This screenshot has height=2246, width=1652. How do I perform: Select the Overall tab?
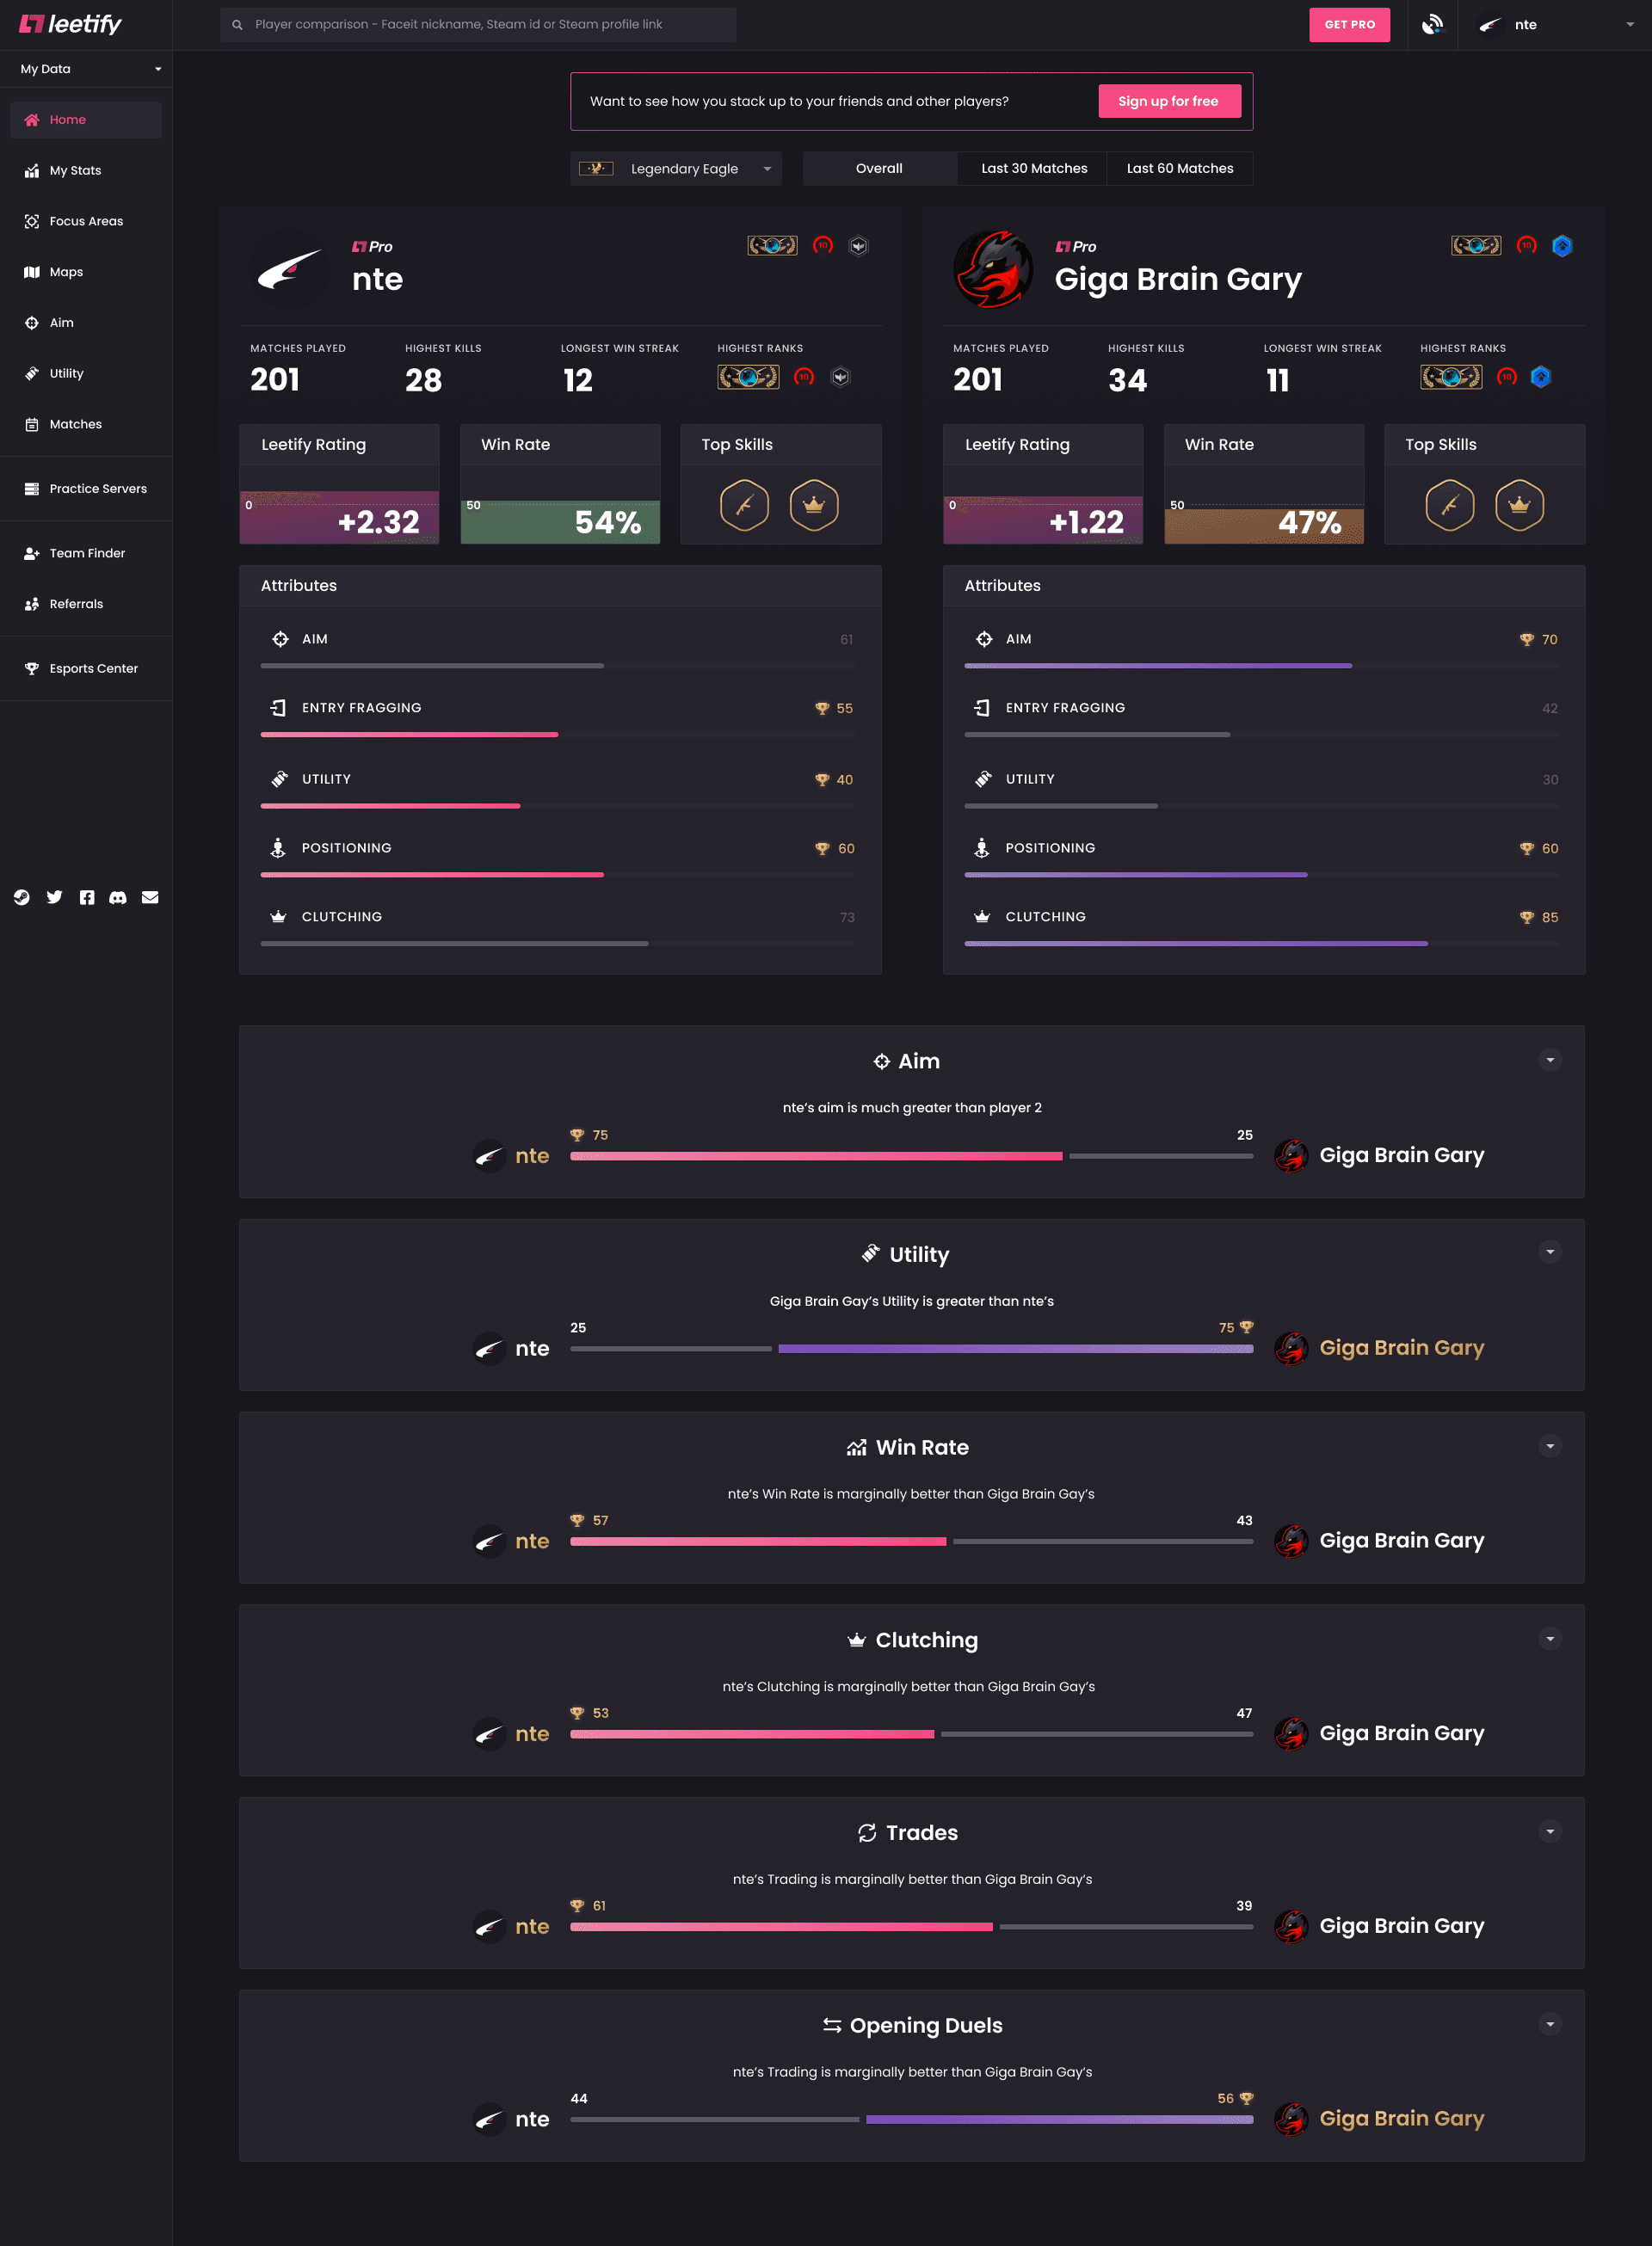(879, 168)
